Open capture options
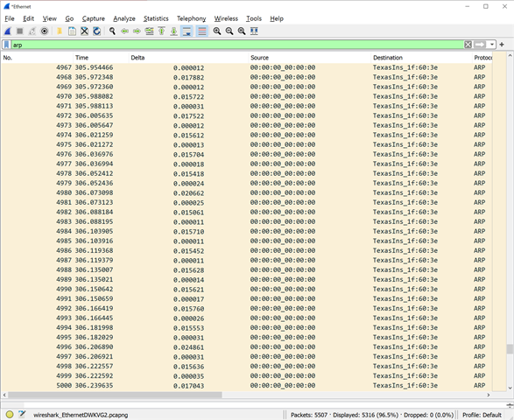The width and height of the screenshot is (514, 420). (x=45, y=31)
